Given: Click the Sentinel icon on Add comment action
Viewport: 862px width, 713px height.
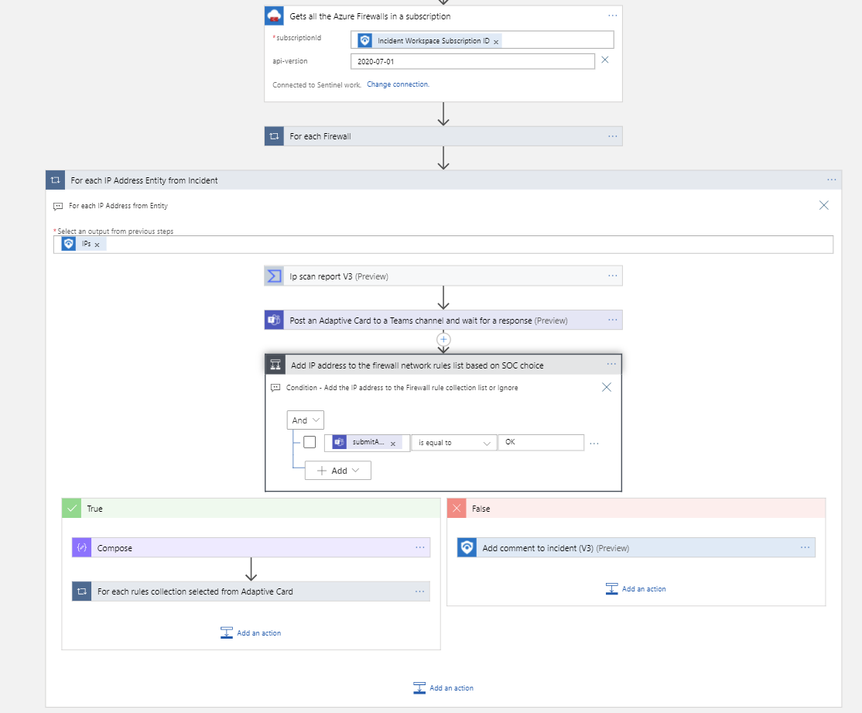Looking at the screenshot, I should point(466,547).
